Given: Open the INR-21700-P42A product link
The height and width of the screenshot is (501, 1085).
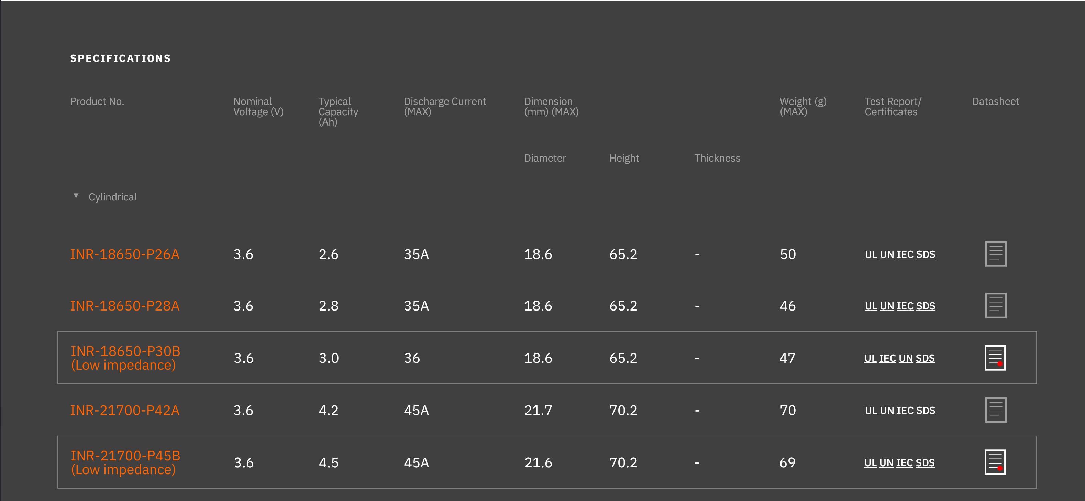Looking at the screenshot, I should point(125,411).
